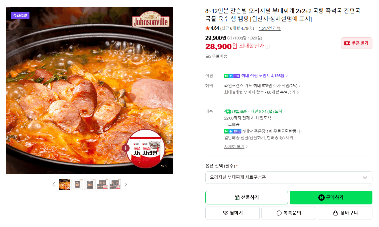Toggle wishlist with 찜하기 button
379x227 pixels.
tap(232, 213)
